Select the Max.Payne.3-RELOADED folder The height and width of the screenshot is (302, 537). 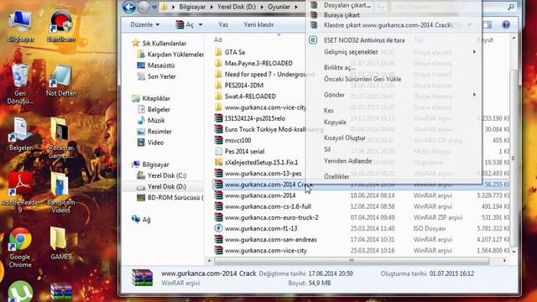pos(258,63)
